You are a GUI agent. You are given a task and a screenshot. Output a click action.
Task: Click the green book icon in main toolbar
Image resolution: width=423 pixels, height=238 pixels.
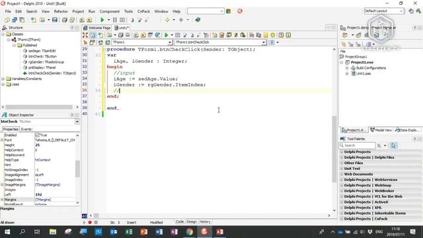pyautogui.click(x=198, y=20)
